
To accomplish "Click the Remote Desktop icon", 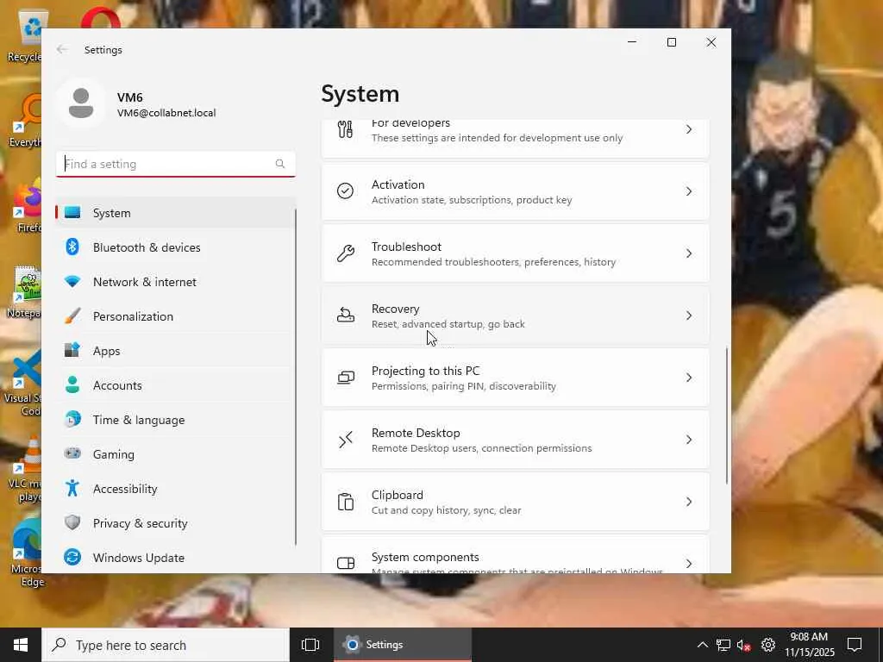I will [x=345, y=439].
